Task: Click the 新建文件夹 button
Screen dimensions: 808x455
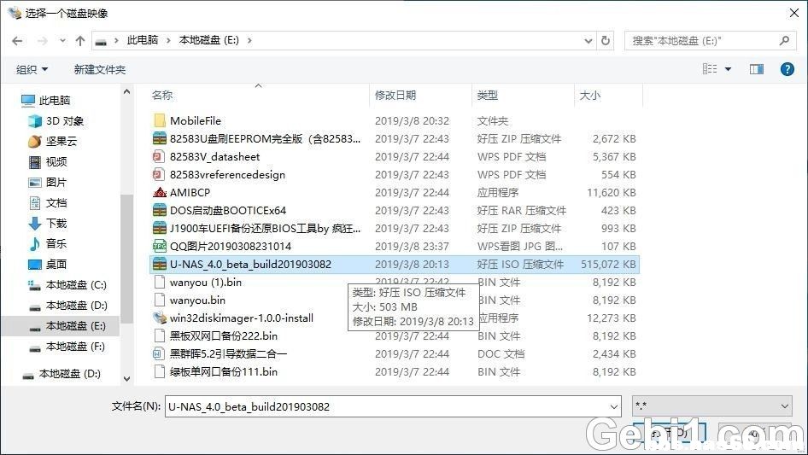Action: pyautogui.click(x=99, y=69)
